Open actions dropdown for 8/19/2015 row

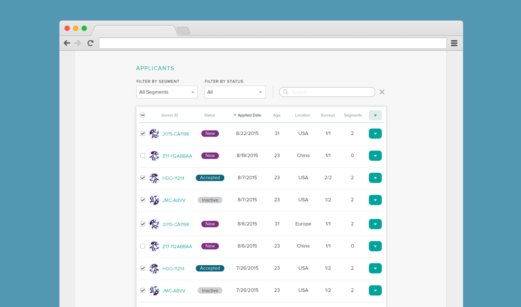pyautogui.click(x=375, y=156)
